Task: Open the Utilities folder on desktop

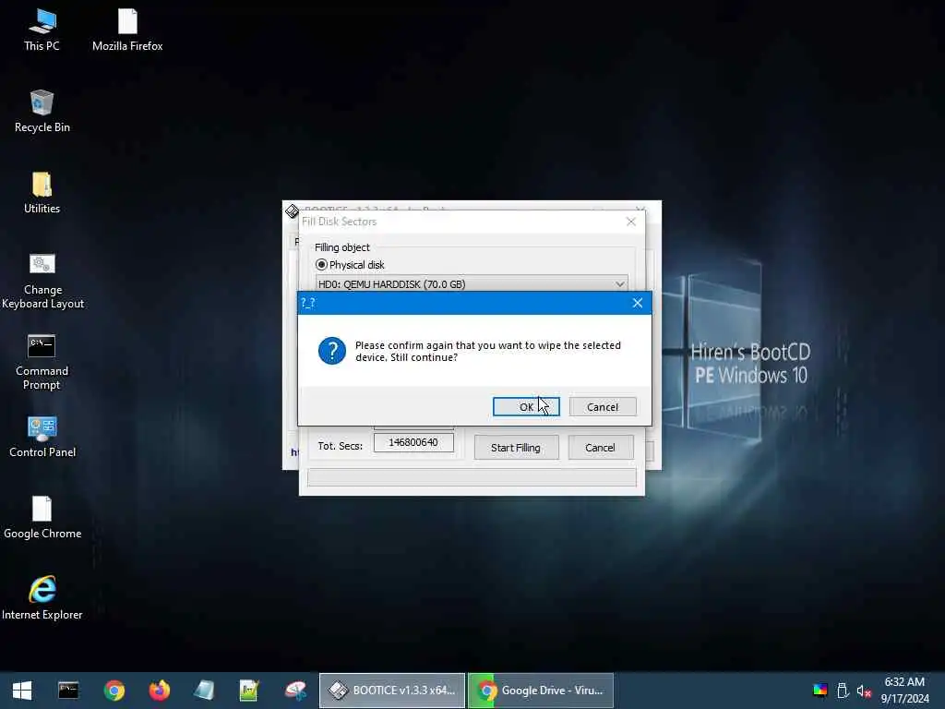Action: pos(42,193)
